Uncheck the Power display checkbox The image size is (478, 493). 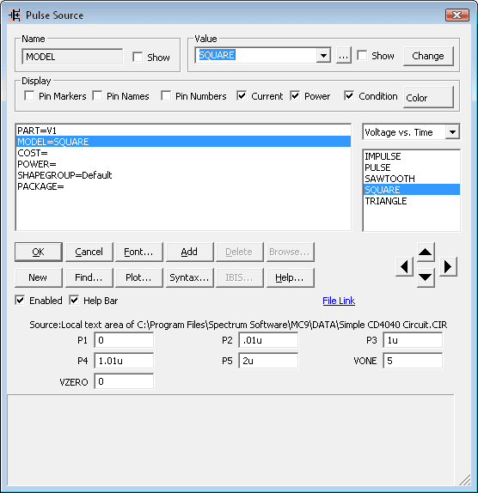coord(295,95)
